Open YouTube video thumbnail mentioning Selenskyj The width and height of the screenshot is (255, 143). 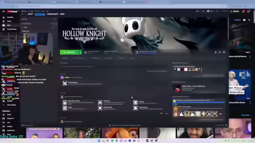(x=240, y=85)
